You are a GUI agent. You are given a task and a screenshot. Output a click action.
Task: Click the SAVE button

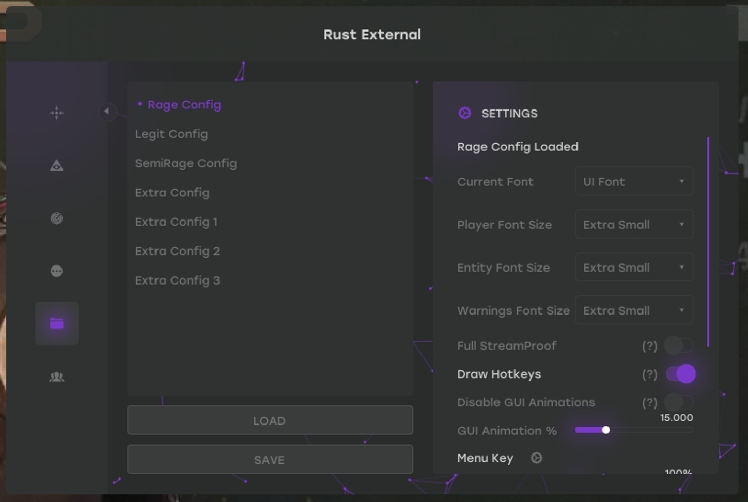(270, 459)
